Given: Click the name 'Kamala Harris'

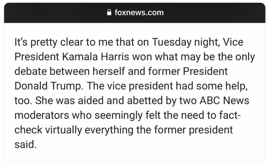Looking at the screenshot, I should [x=95, y=57].
